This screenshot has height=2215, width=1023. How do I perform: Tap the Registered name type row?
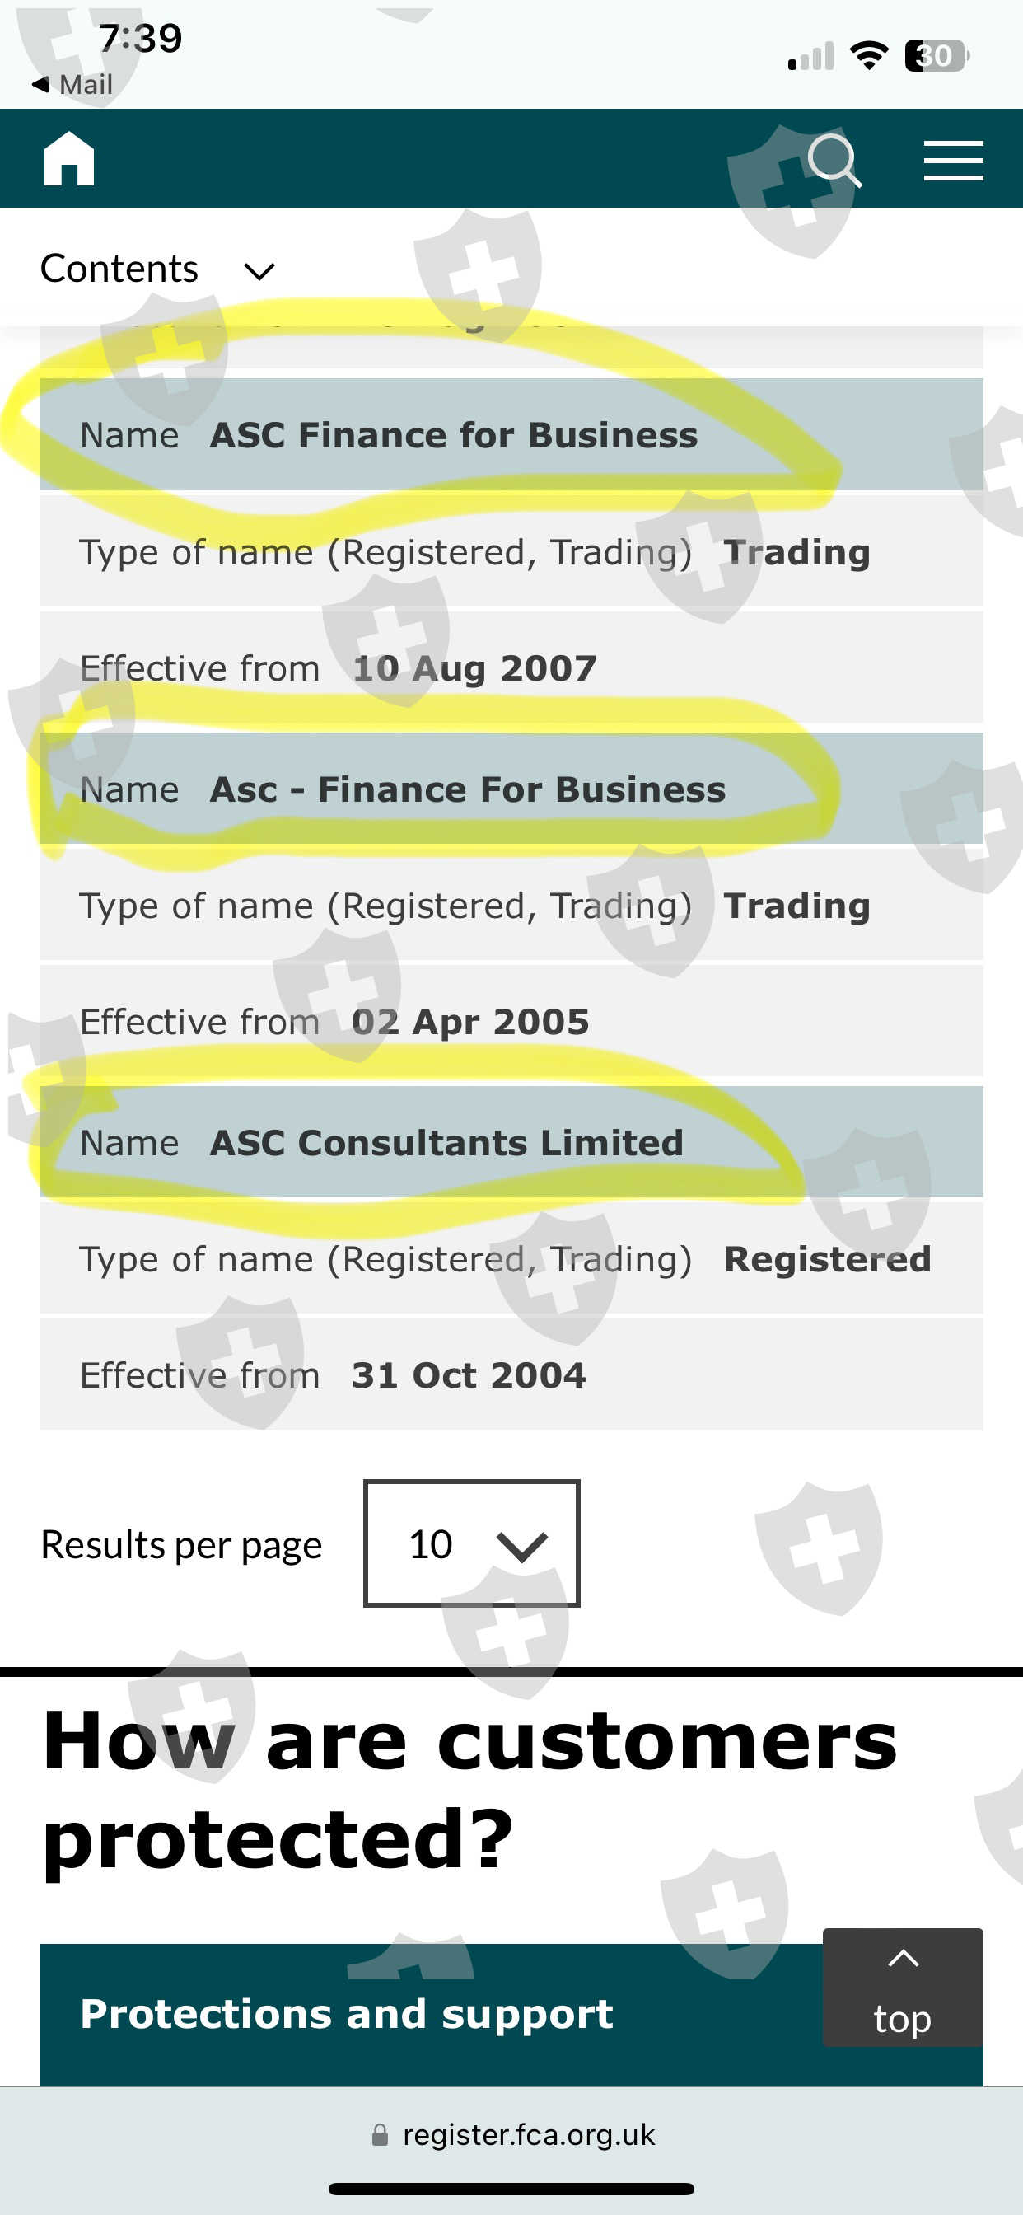(511, 1259)
